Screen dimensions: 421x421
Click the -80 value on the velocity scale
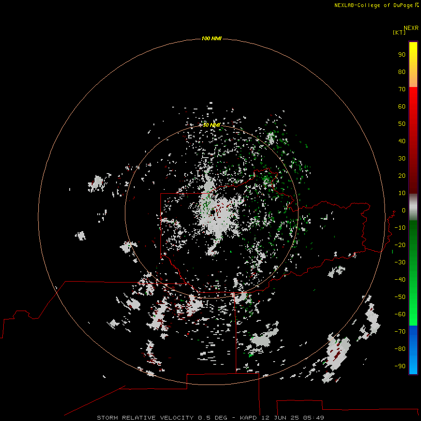click(400, 349)
